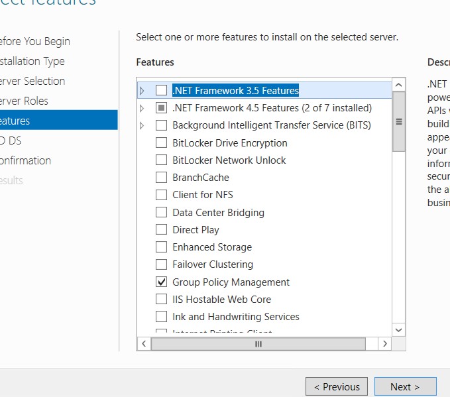Select the BranchCache label
Image resolution: width=450 pixels, height=397 pixels.
[x=201, y=178]
